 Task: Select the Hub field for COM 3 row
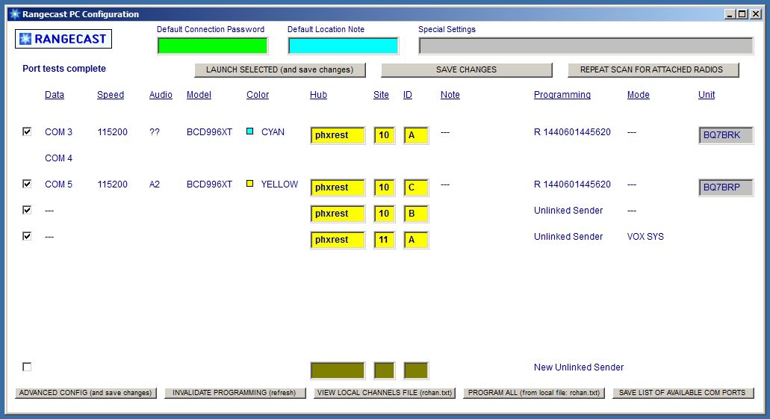(338, 135)
